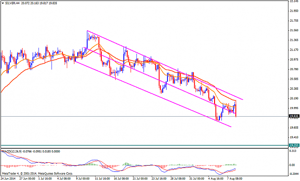Click the 21.170 price scale label
The height and width of the screenshot is (181, 300).
(294, 50)
